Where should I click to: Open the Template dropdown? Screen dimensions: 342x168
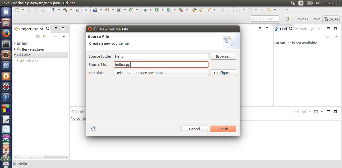(161, 73)
